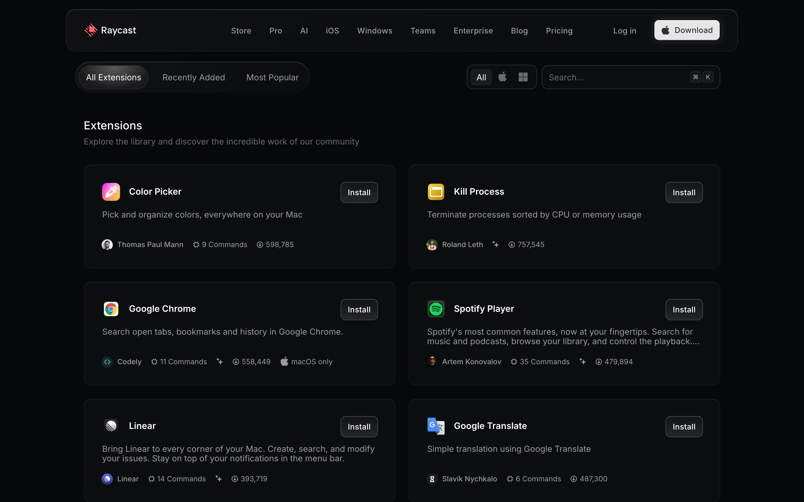The height and width of the screenshot is (502, 804).
Task: Click Artem Konovalov's avatar
Action: [x=432, y=362]
